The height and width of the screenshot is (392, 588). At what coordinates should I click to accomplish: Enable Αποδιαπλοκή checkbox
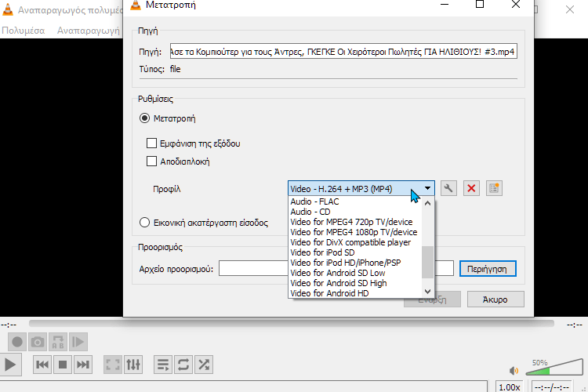(x=151, y=162)
